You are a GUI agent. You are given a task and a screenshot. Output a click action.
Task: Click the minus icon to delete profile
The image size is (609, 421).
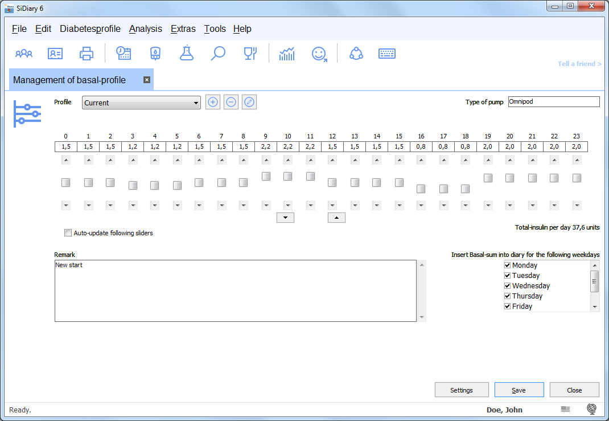231,103
